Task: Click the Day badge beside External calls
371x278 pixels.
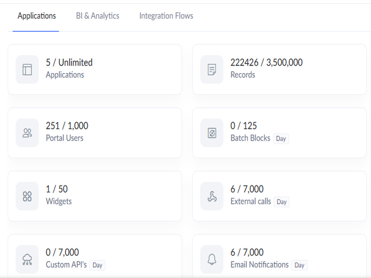Action: 282,202
